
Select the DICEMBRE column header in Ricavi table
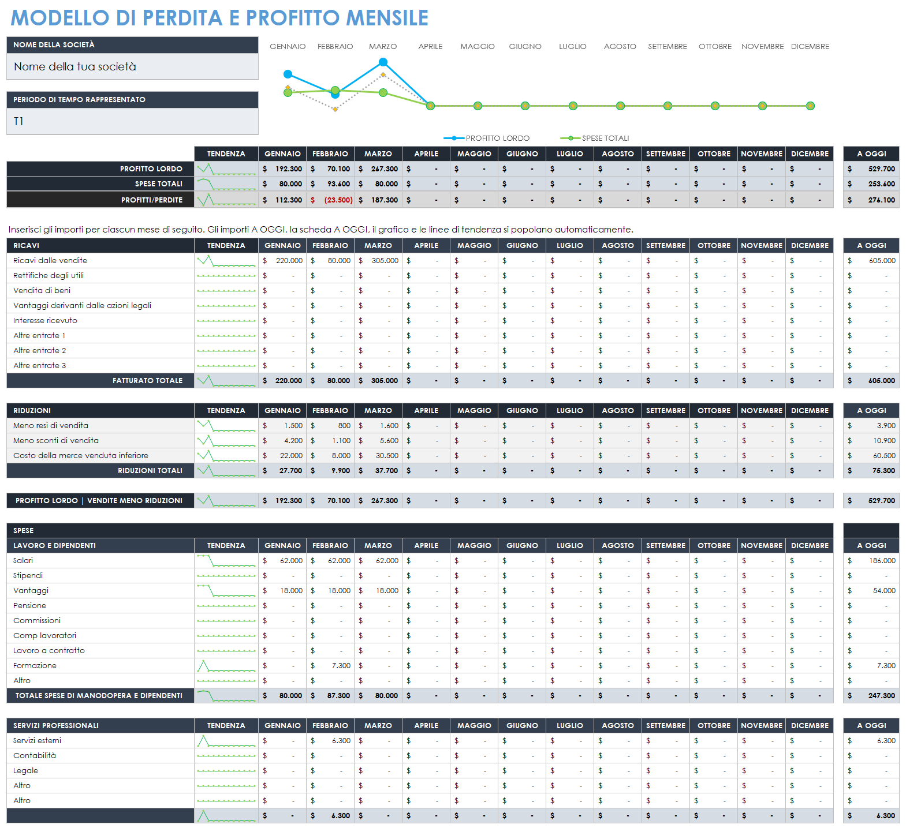click(810, 246)
